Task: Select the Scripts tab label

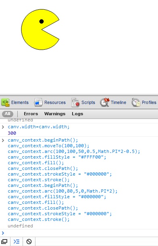Action: (x=88, y=102)
